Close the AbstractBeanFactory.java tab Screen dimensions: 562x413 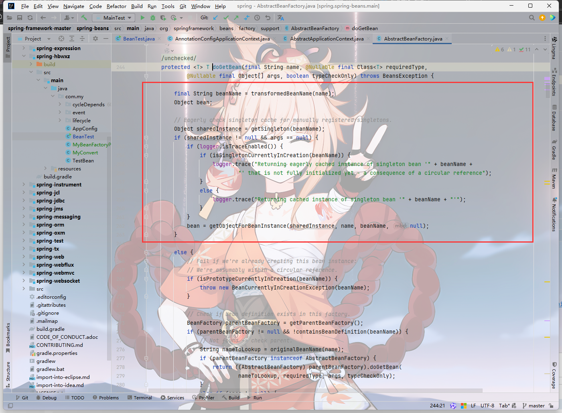point(447,38)
